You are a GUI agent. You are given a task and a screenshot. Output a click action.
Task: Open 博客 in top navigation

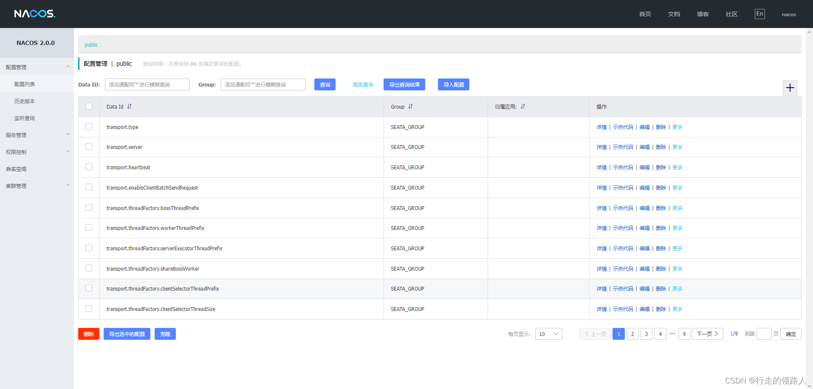(x=703, y=14)
